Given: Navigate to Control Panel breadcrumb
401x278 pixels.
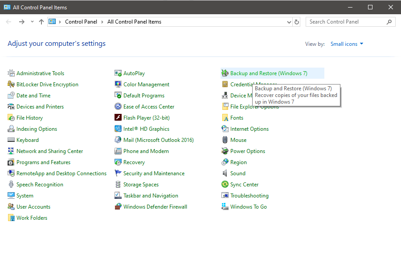Looking at the screenshot, I should pyautogui.click(x=81, y=21).
